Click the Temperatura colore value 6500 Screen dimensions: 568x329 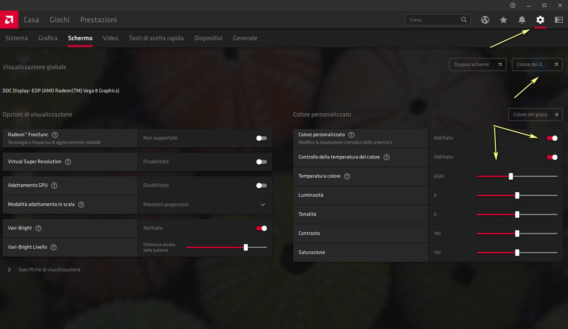[438, 176]
